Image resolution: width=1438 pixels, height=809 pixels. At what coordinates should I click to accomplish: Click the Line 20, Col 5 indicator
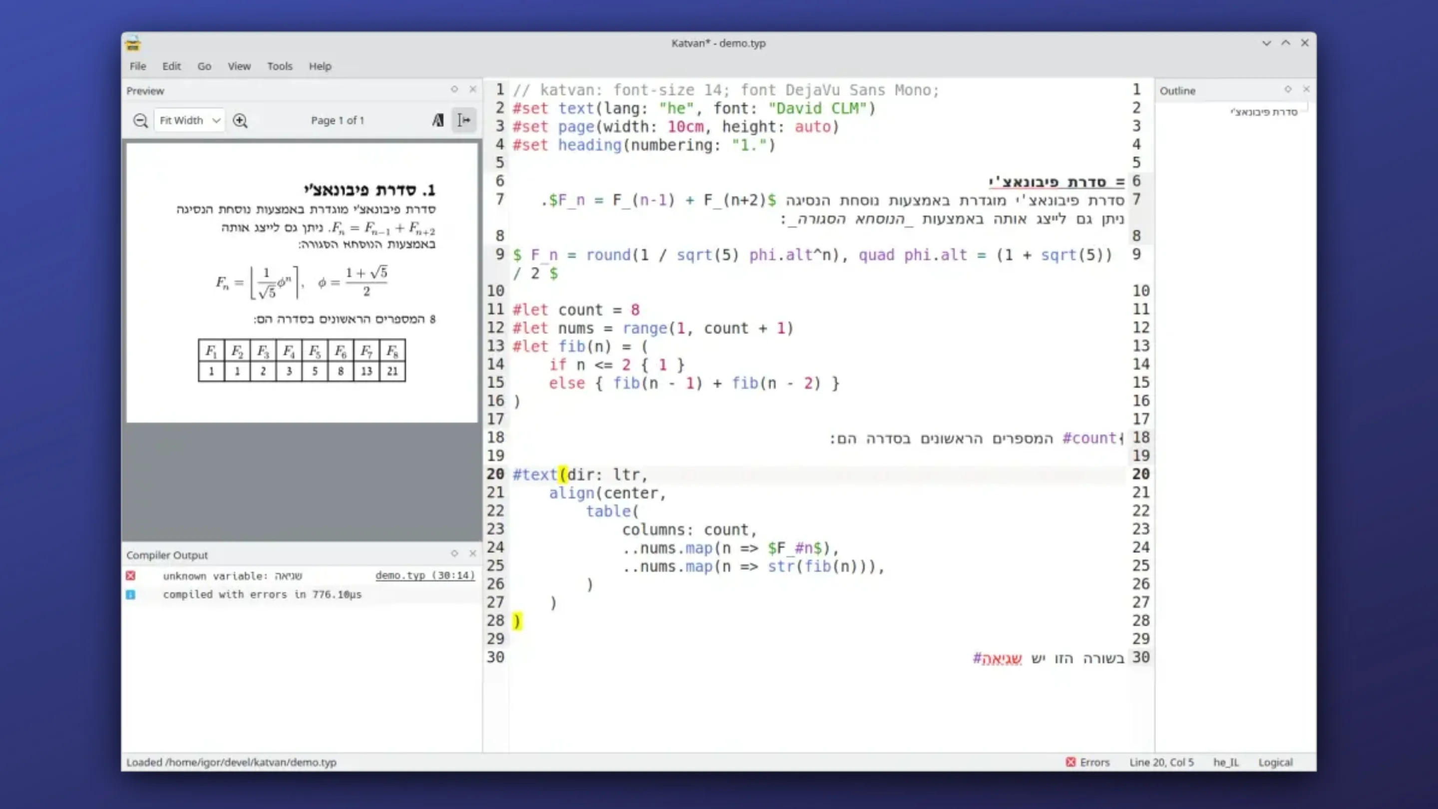[1162, 762]
